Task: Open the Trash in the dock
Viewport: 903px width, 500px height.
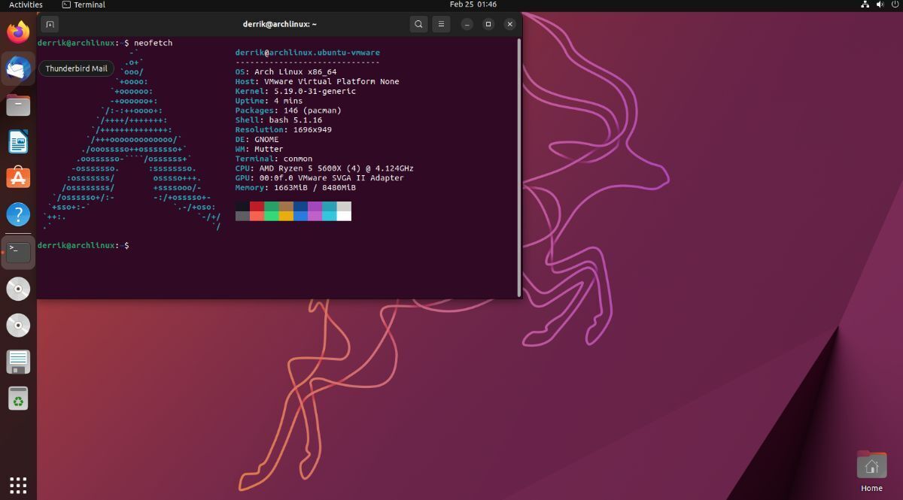Action: (x=18, y=398)
